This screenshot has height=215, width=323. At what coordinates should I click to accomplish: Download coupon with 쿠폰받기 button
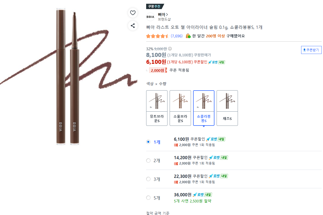point(311,50)
